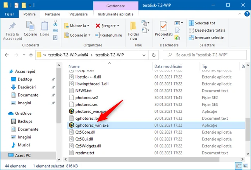This screenshot has width=251, height=170.
Task: Expand address bar history dropdown
Action: click(144, 55)
